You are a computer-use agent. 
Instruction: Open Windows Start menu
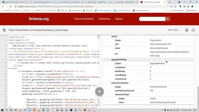pos(2,110)
